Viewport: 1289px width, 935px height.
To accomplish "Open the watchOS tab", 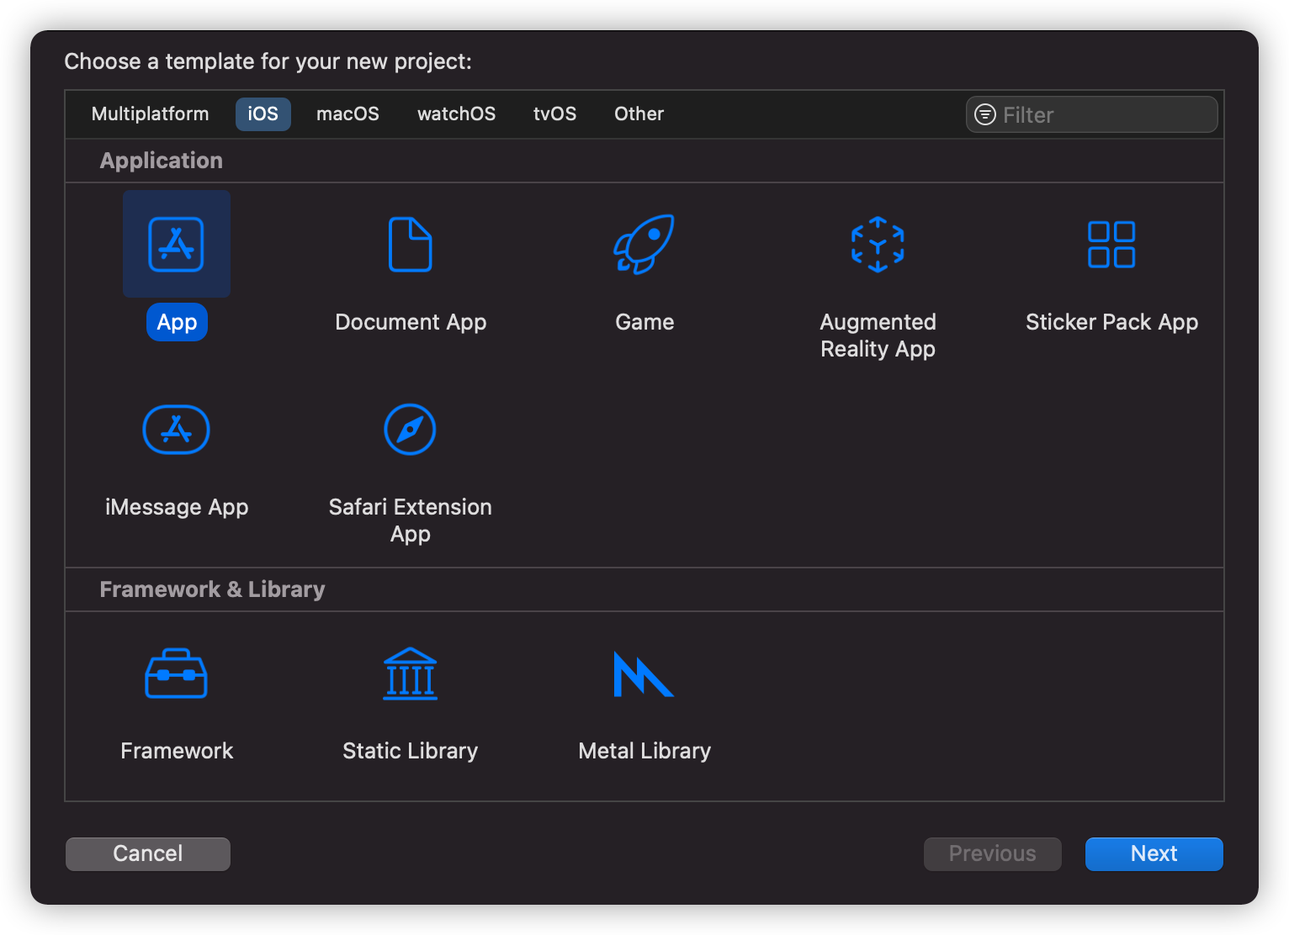I will (x=456, y=114).
